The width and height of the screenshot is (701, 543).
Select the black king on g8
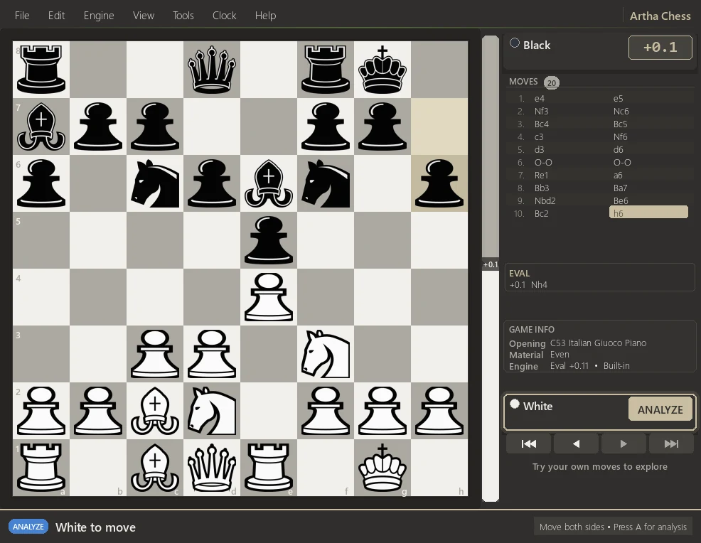(382, 69)
